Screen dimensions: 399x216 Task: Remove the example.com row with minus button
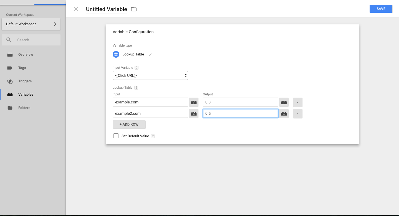pyautogui.click(x=297, y=102)
